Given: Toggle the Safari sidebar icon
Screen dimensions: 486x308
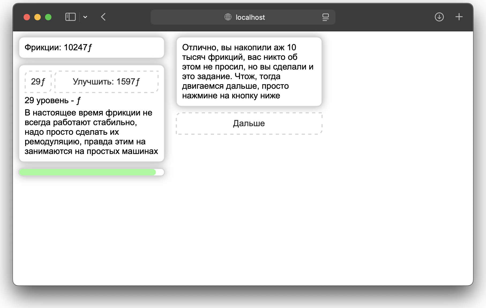Looking at the screenshot, I should (70, 17).
